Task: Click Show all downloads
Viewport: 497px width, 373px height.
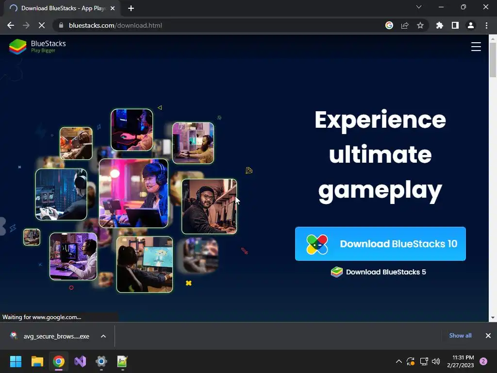Action: [x=460, y=336]
